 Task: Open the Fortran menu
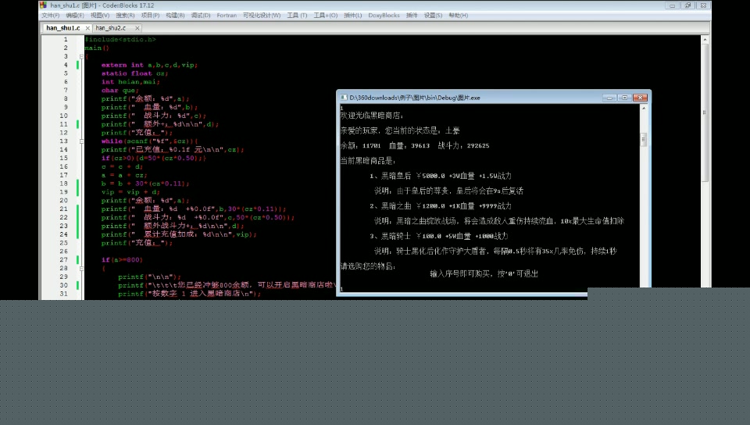(227, 15)
